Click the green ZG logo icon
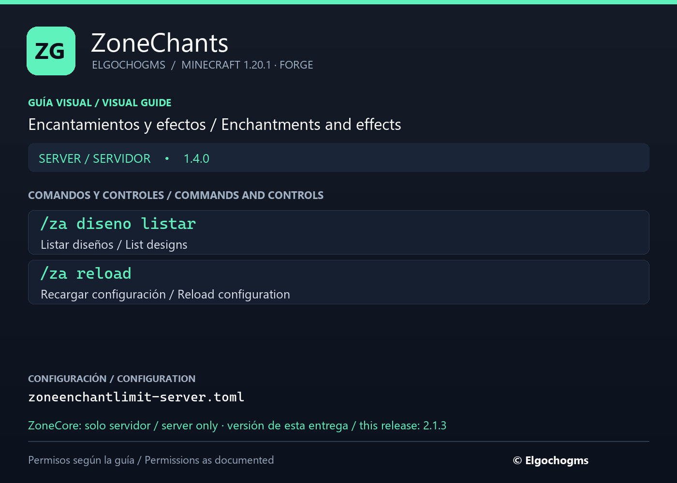Viewport: 677px width, 483px height. click(x=51, y=51)
